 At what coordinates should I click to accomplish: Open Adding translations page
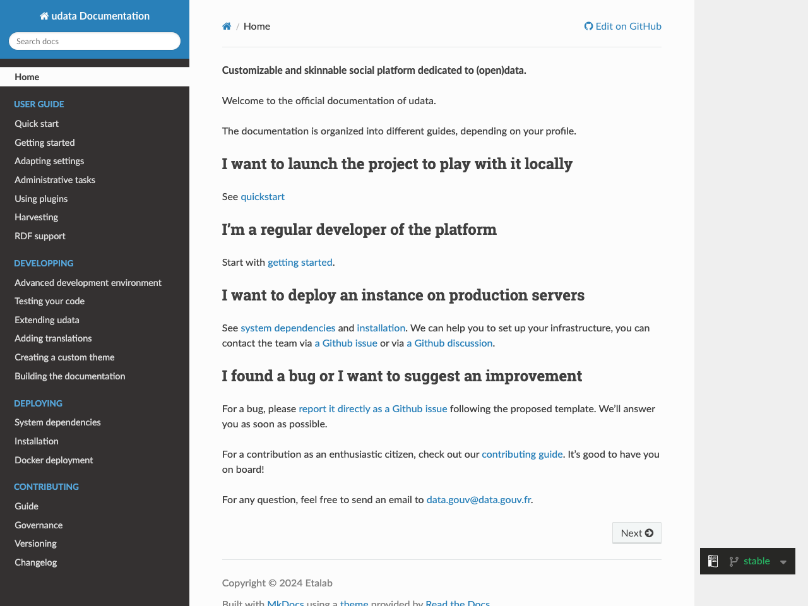click(95, 338)
